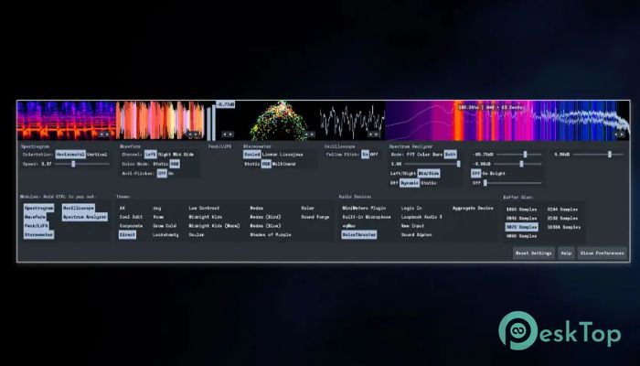Click the right arrow on the Waveform preview
Image resolution: width=640 pixels, height=366 pixels.
pyautogui.click(x=196, y=135)
